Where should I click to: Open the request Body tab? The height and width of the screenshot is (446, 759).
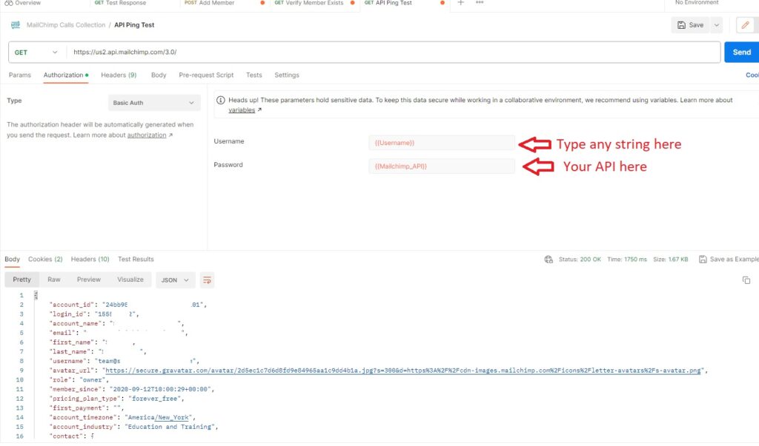click(x=159, y=75)
